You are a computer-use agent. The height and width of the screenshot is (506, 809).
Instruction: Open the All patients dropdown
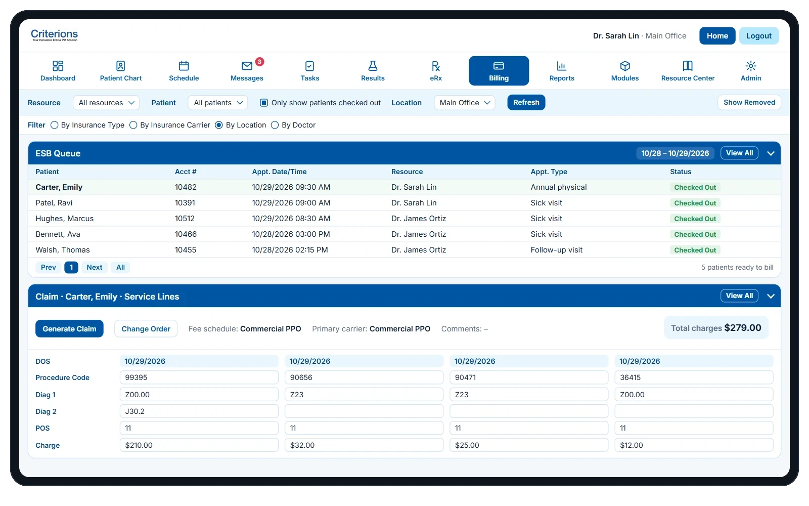click(x=217, y=103)
